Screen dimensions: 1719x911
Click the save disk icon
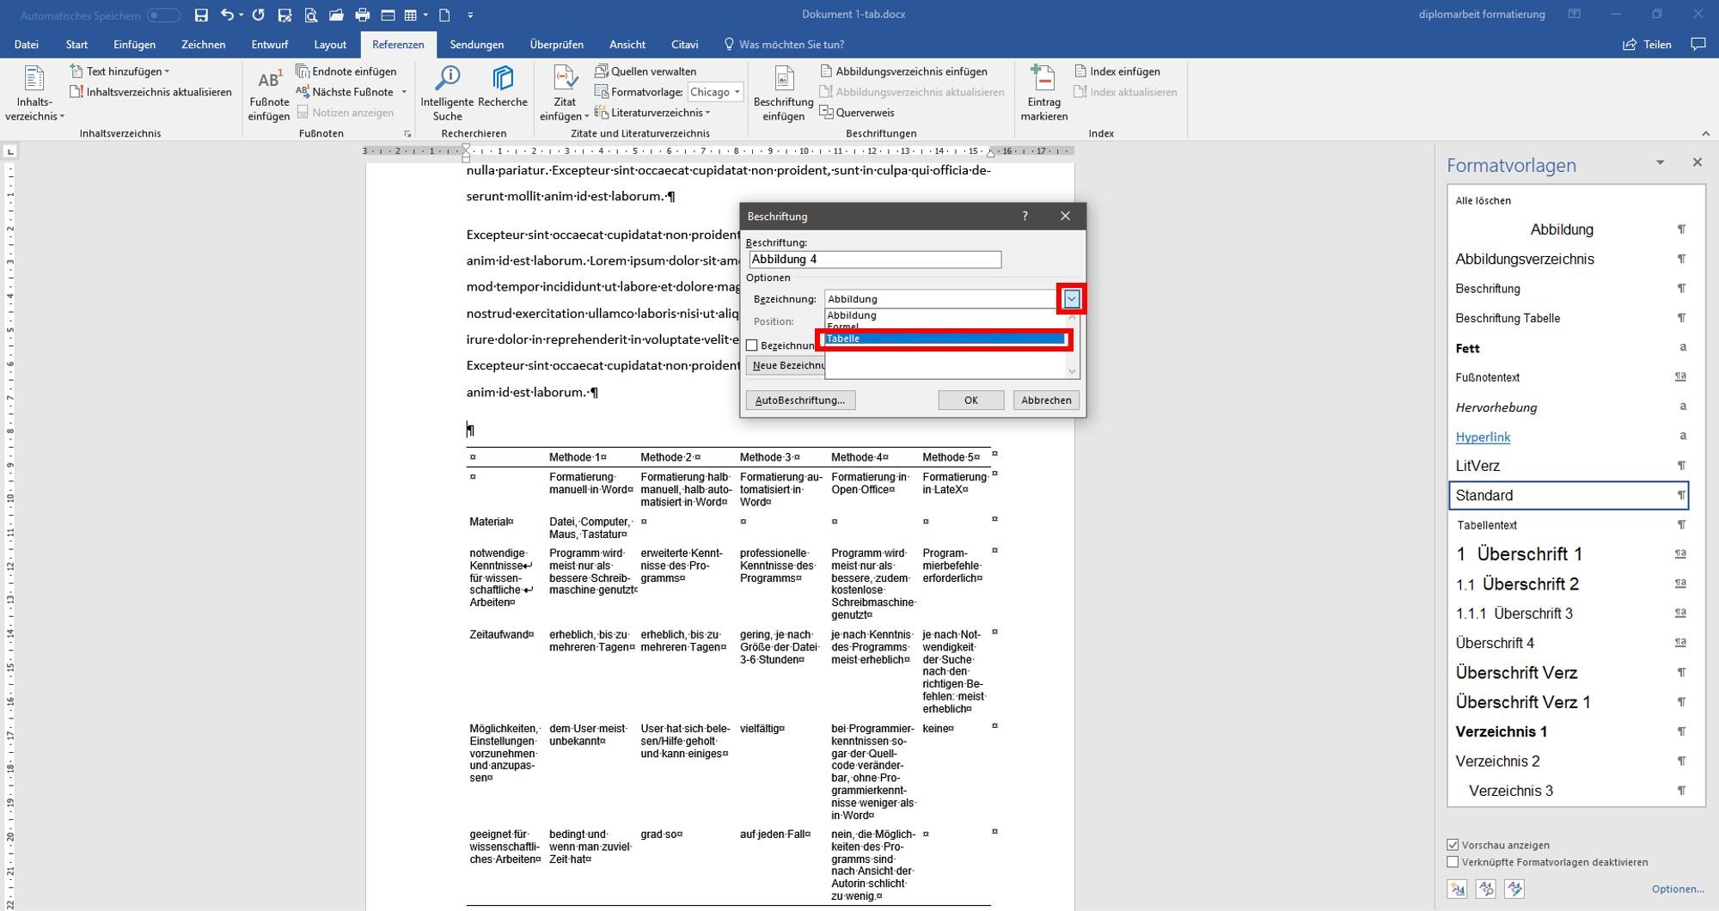click(201, 15)
